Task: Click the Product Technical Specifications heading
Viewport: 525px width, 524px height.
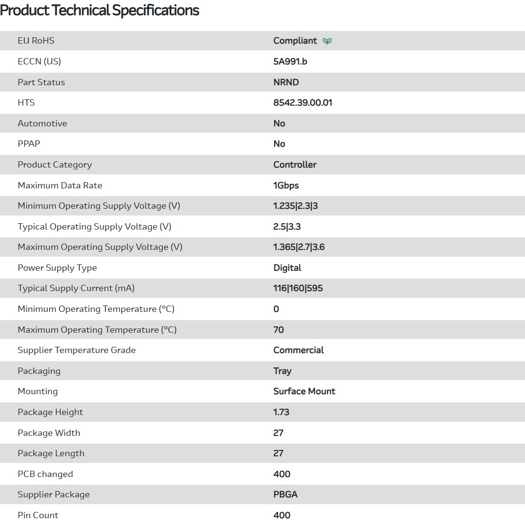Action: pos(100,10)
